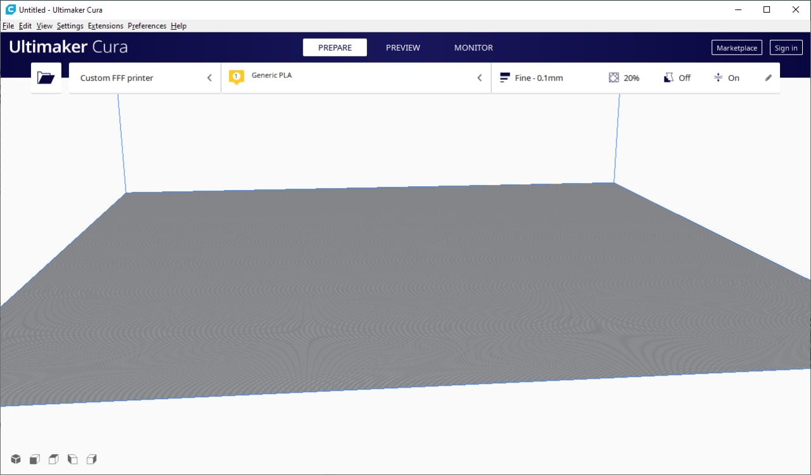The image size is (811, 475).
Task: Switch to top view cube icon
Action: tap(54, 459)
